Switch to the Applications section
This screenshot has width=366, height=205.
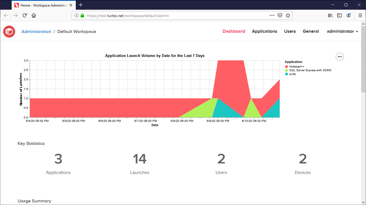[x=264, y=31]
